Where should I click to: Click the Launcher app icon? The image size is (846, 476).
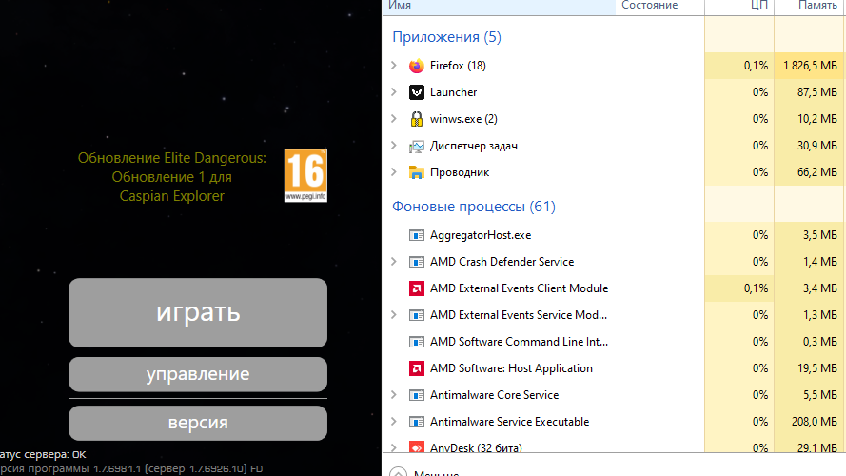(x=417, y=92)
